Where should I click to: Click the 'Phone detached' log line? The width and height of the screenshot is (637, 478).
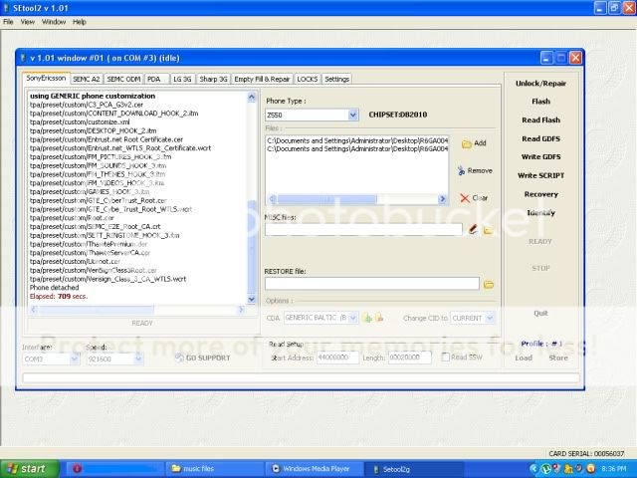pyautogui.click(x=55, y=288)
